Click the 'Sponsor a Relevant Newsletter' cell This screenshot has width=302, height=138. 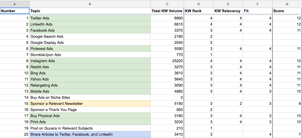pyautogui.click(x=90, y=104)
